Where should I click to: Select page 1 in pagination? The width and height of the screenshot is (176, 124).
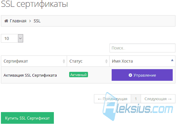click(x=136, y=99)
